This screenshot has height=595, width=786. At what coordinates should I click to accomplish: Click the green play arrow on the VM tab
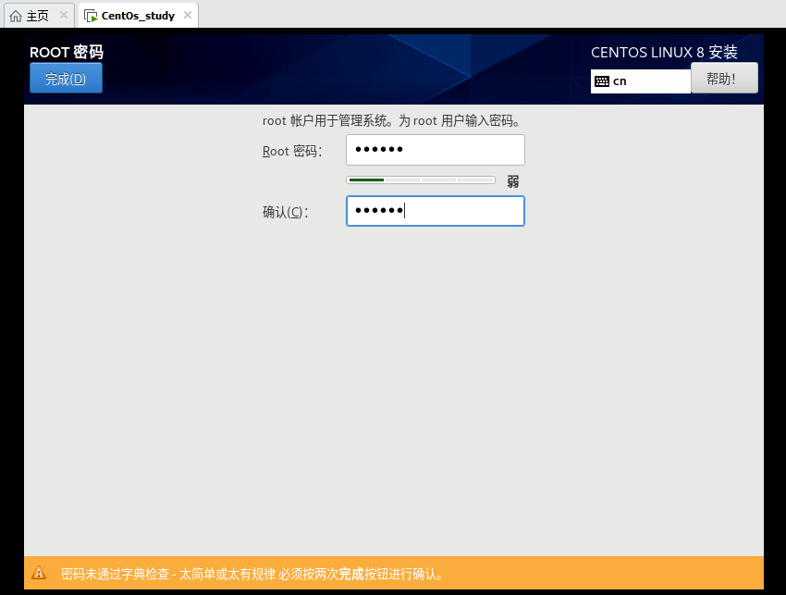(x=92, y=19)
